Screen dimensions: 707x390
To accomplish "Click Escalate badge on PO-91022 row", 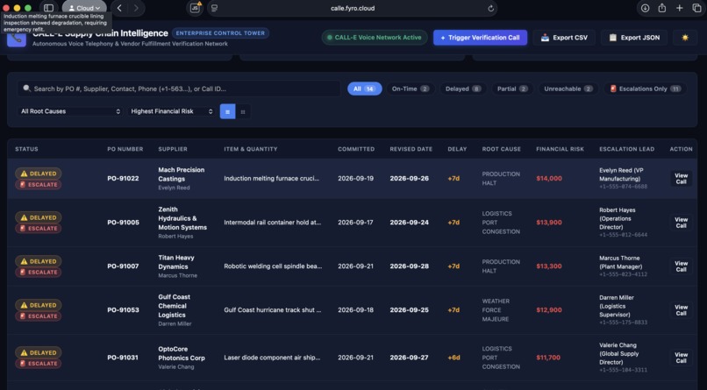I will (x=39, y=185).
